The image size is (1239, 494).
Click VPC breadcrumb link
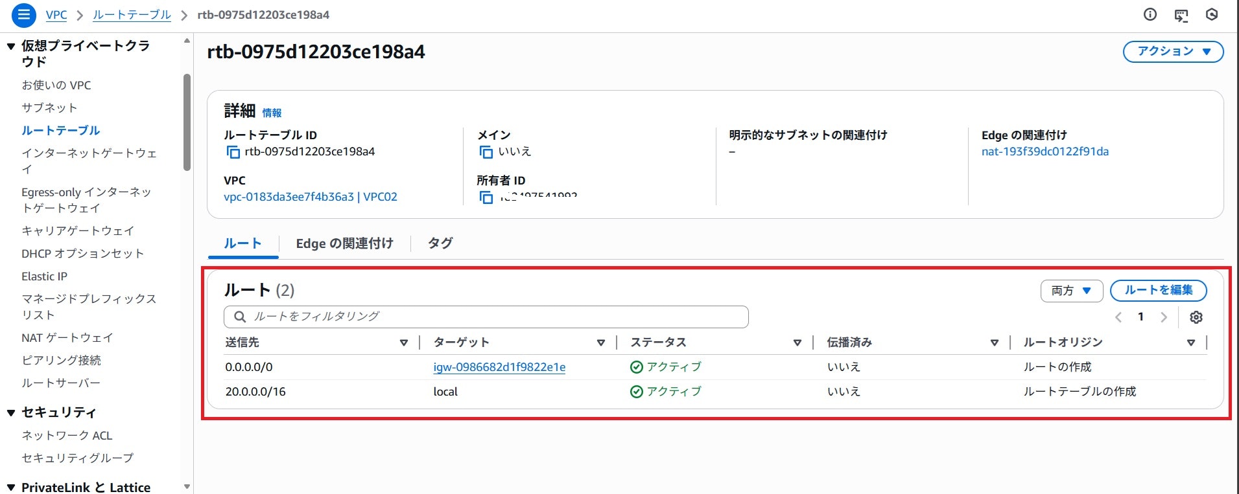(x=56, y=15)
